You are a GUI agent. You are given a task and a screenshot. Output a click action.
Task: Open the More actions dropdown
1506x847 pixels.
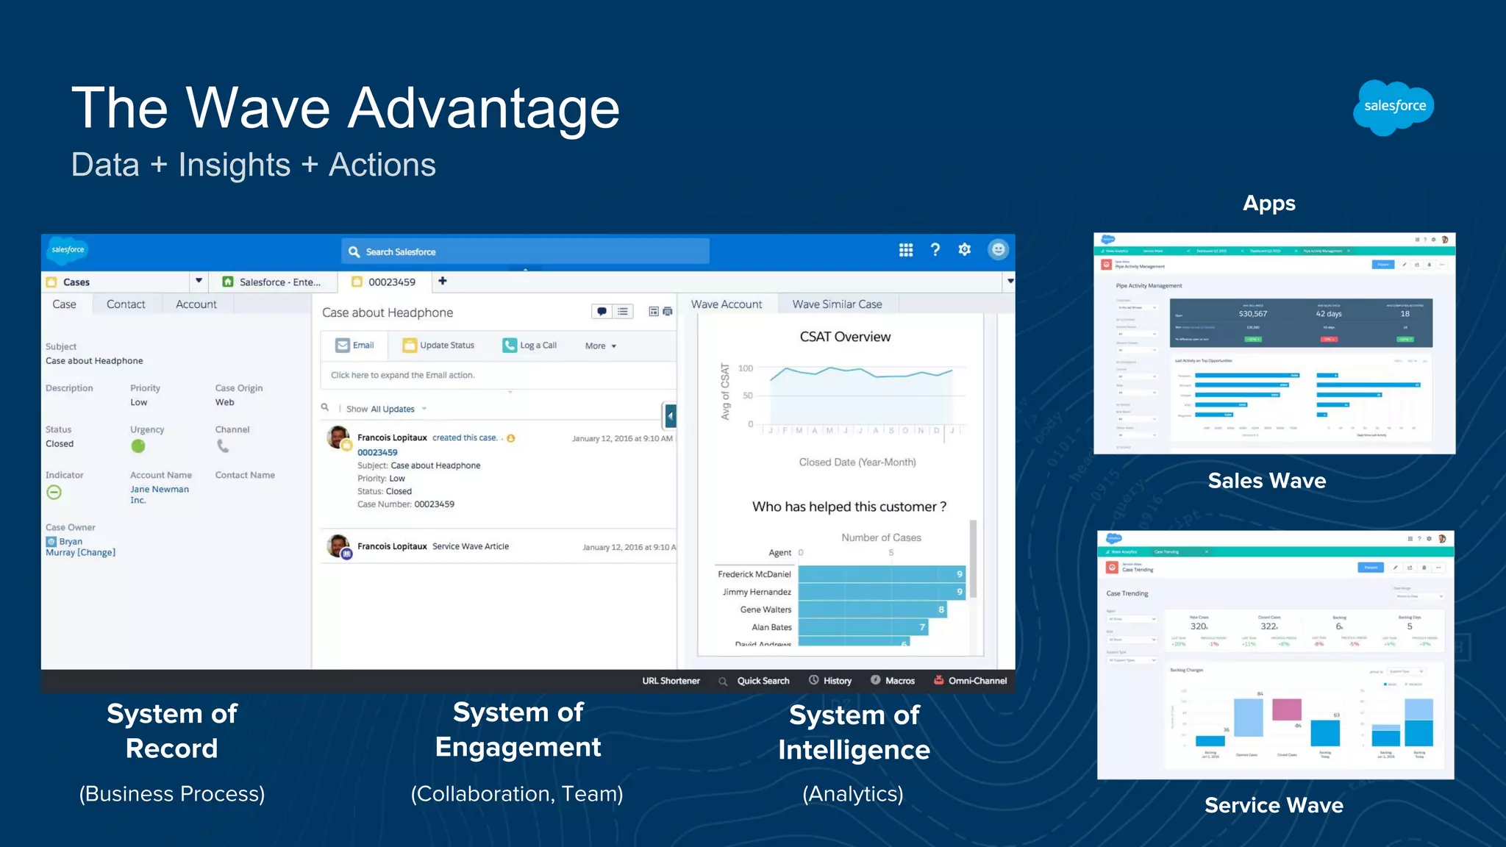pyautogui.click(x=601, y=346)
